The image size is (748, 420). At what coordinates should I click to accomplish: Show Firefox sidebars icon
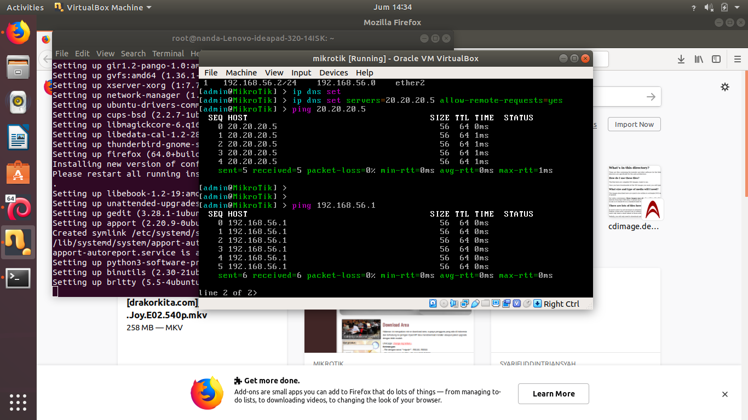coord(716,59)
